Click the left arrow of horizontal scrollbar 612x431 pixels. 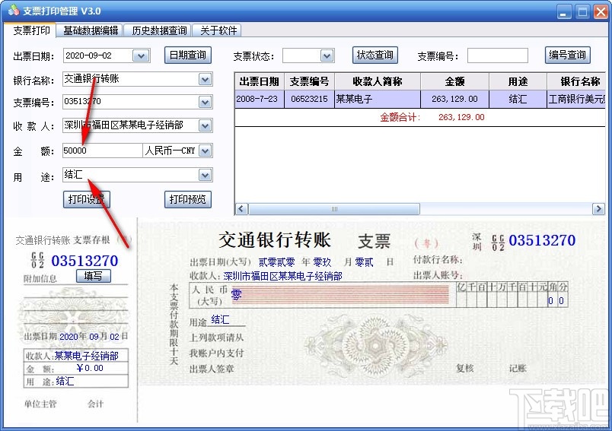(x=241, y=209)
